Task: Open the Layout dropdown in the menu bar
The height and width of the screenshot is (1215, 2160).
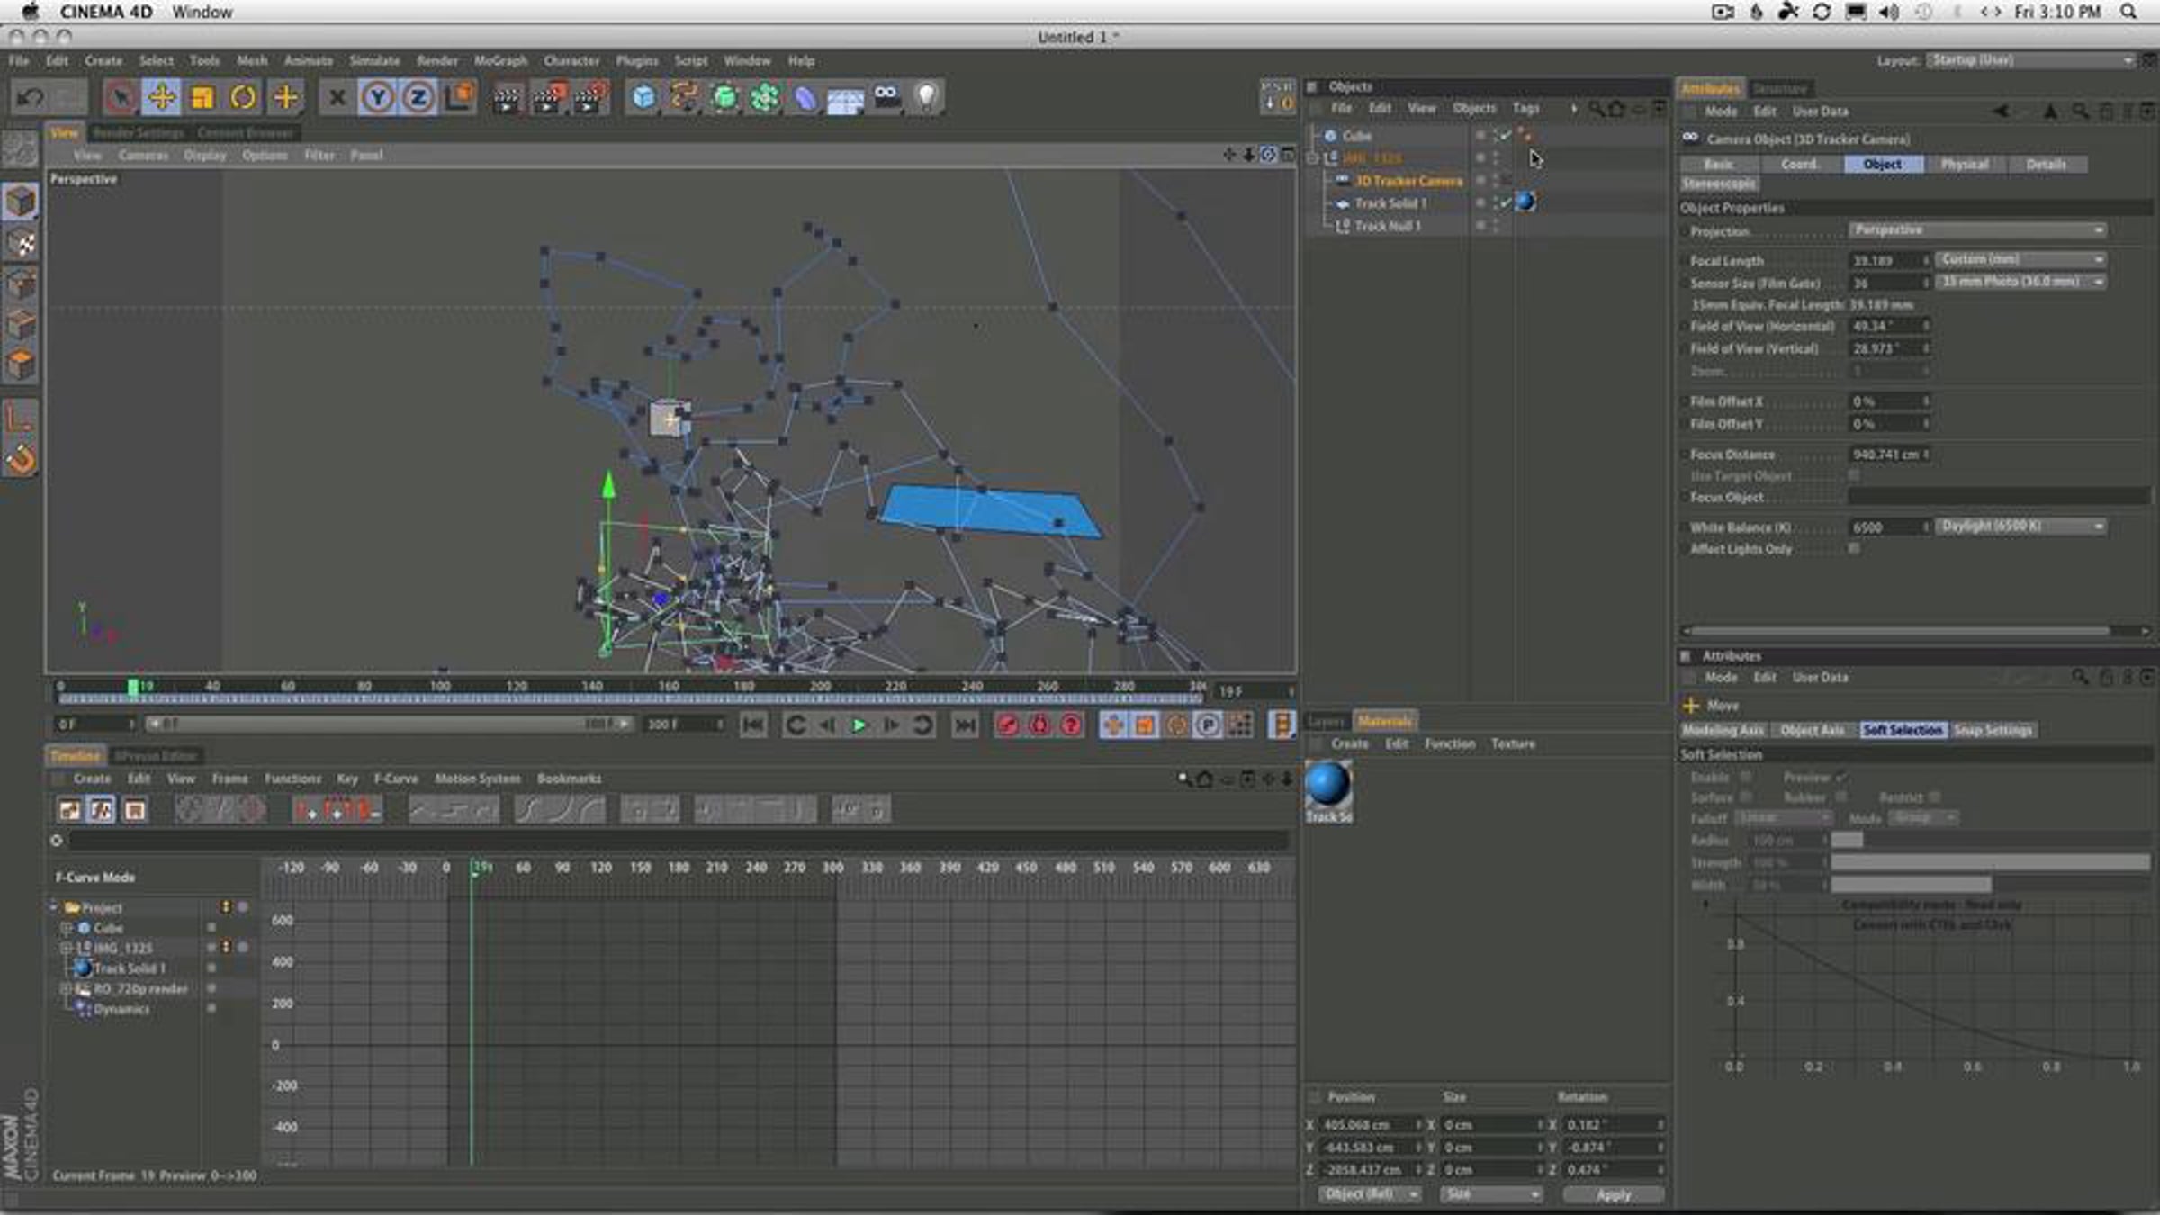Action: pos(2030,60)
